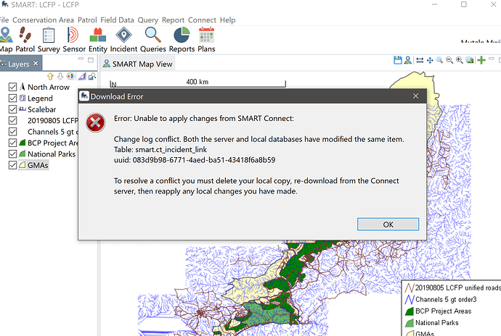This screenshot has height=336, width=501.
Task: Minimize the Layers panel
Action: [81, 59]
